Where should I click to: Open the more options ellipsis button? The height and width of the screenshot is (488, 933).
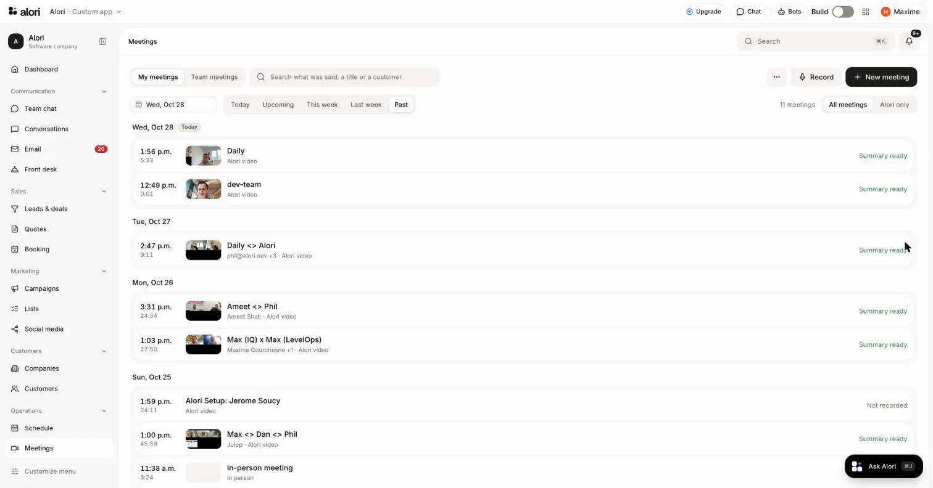(776, 77)
